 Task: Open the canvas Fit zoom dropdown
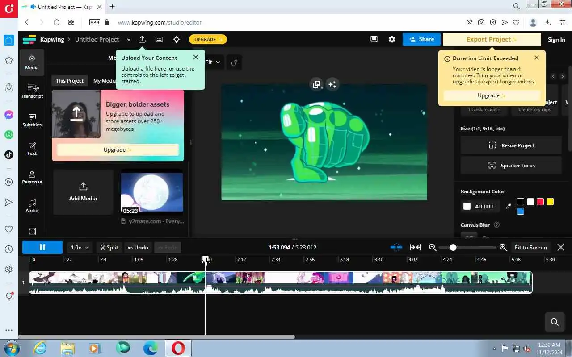213,62
